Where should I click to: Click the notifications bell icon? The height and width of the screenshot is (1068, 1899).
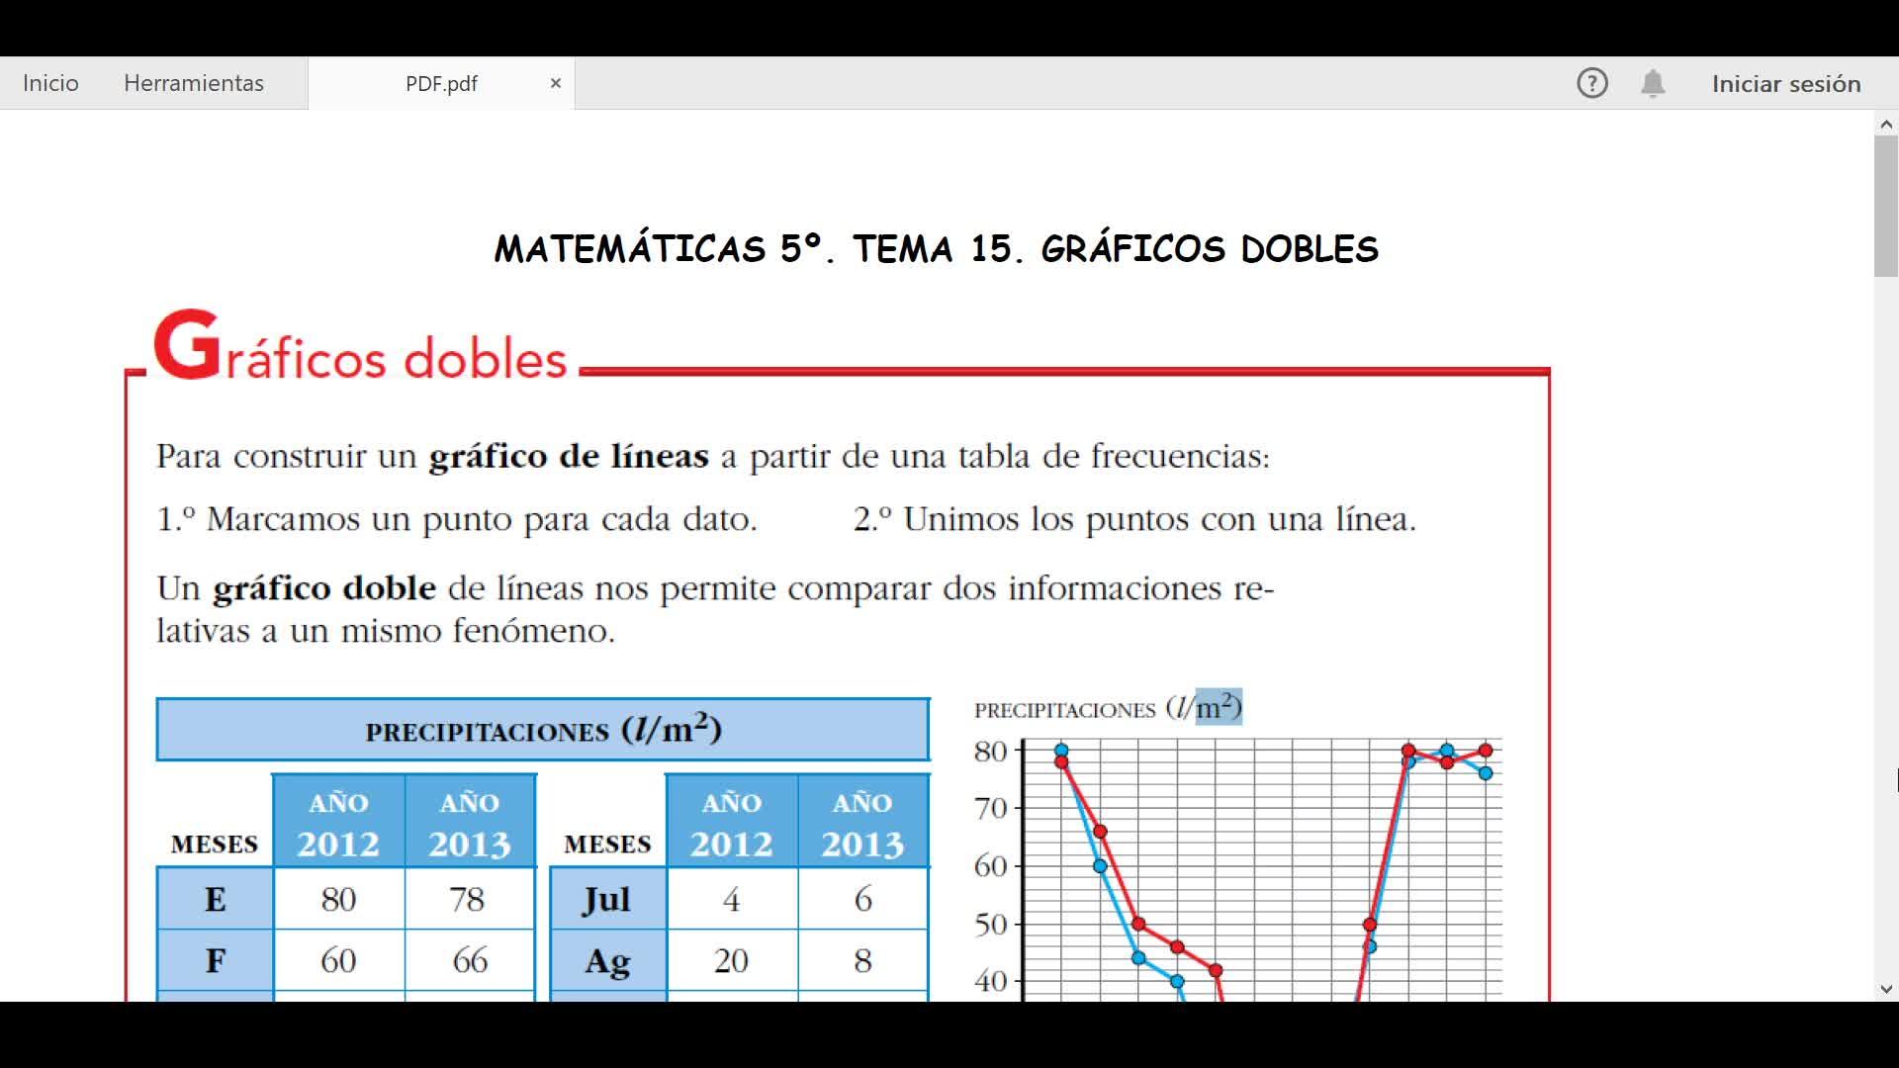point(1653,83)
